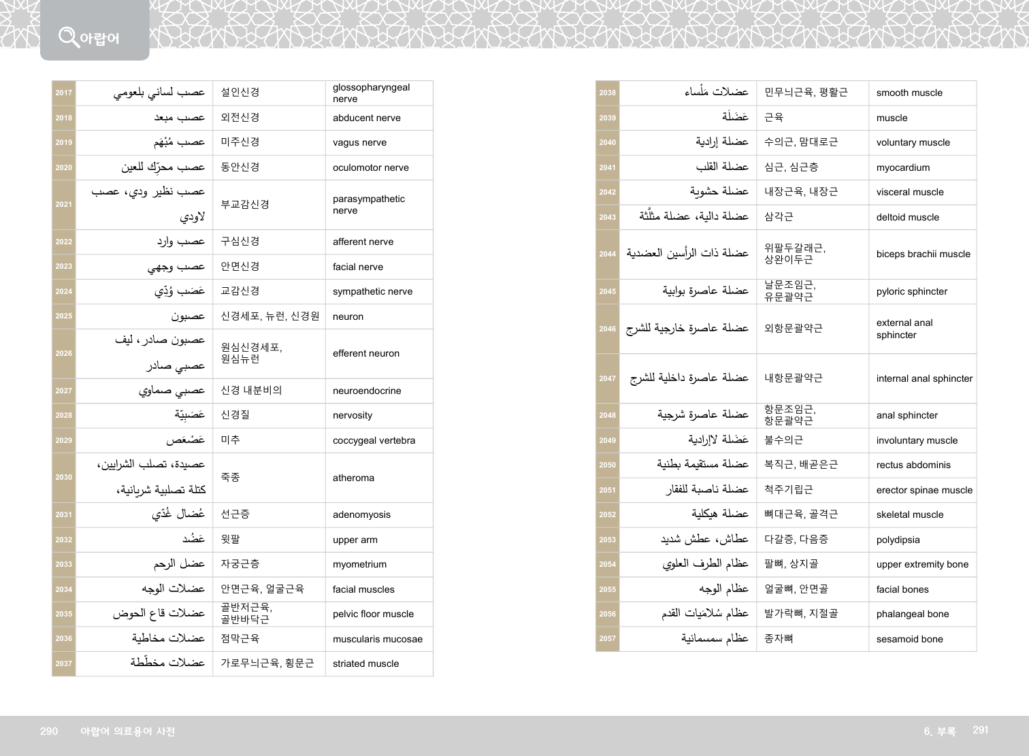Click the 'sesamoid bone' entry
The width and height of the screenshot is (1029, 756).
click(x=910, y=639)
